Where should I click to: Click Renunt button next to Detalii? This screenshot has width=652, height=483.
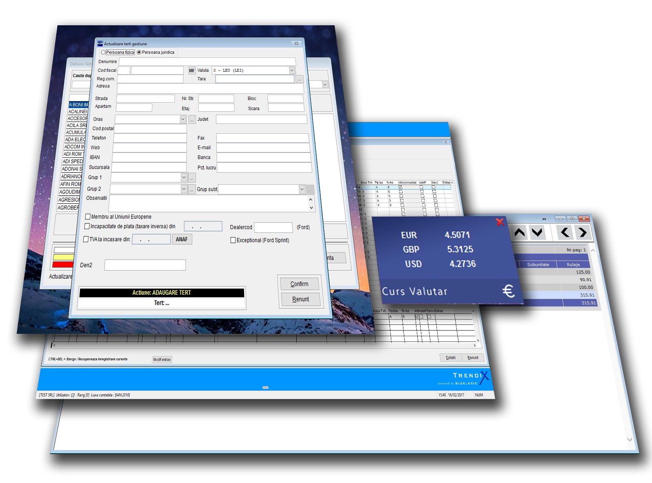(473, 357)
